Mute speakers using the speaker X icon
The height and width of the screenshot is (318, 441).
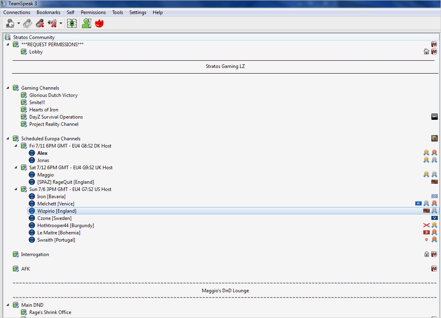click(x=52, y=23)
